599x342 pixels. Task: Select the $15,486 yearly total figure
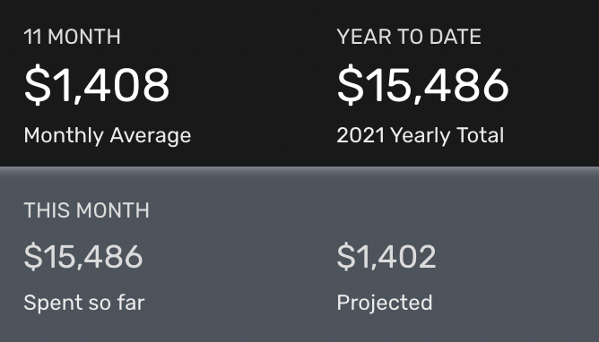point(423,84)
